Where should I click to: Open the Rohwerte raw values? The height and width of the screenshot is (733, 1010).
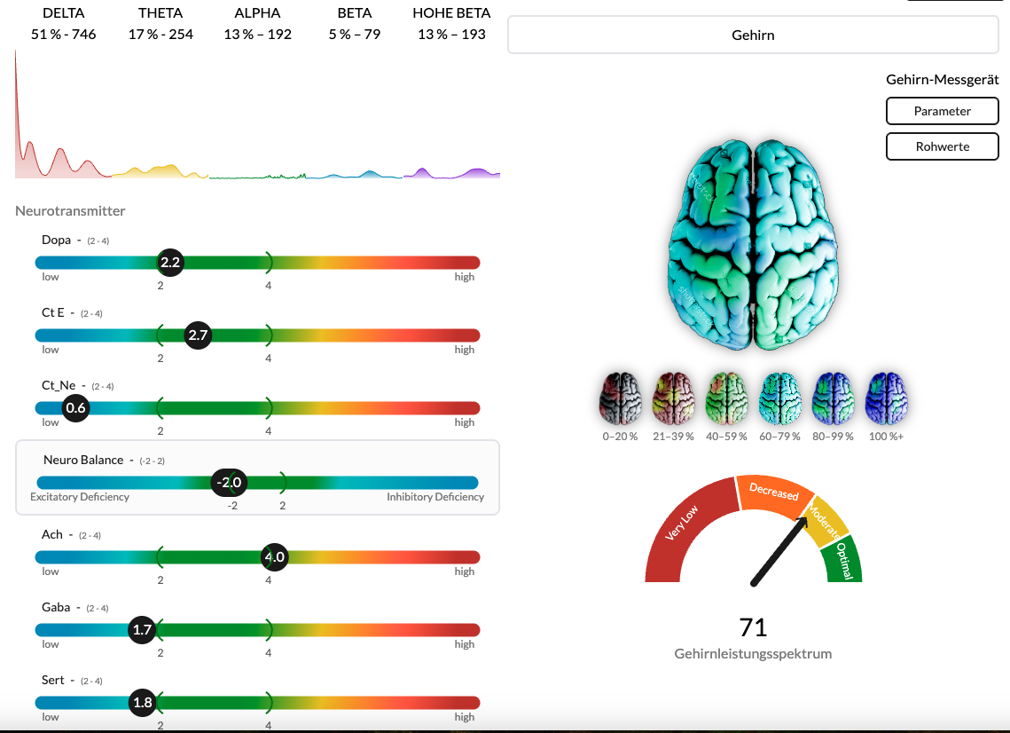(x=942, y=146)
